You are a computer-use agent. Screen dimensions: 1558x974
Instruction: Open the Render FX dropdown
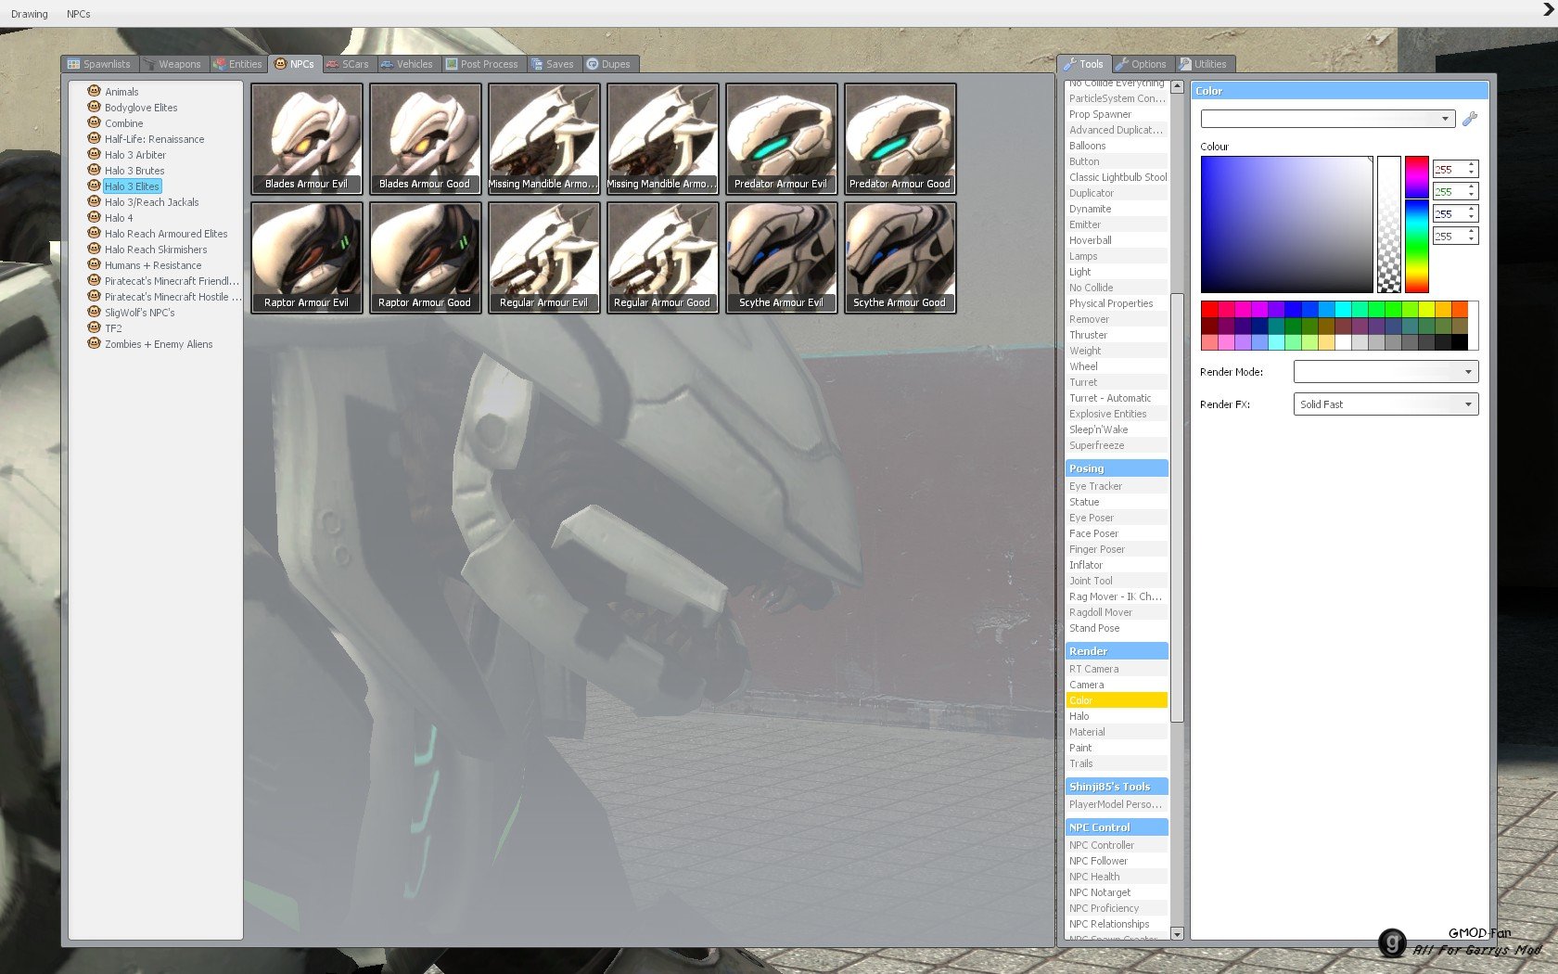(1386, 404)
